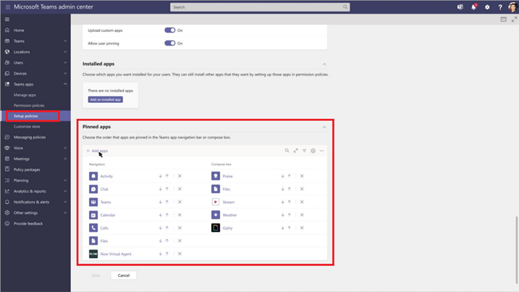
Task: Remove the Stream app from compose box
Action: 302,202
